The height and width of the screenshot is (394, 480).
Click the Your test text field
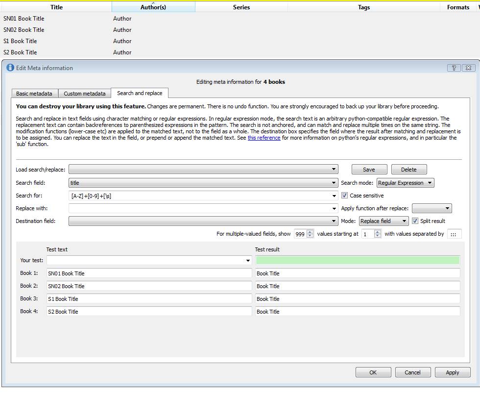coord(146,260)
